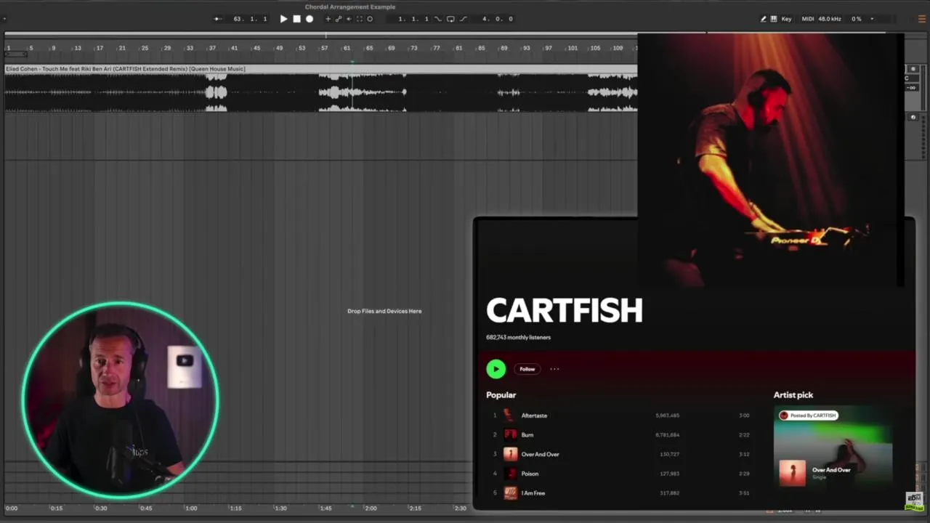The image size is (930, 523).
Task: Click the 6,781,684 play count for Burn
Action: pyautogui.click(x=667, y=435)
